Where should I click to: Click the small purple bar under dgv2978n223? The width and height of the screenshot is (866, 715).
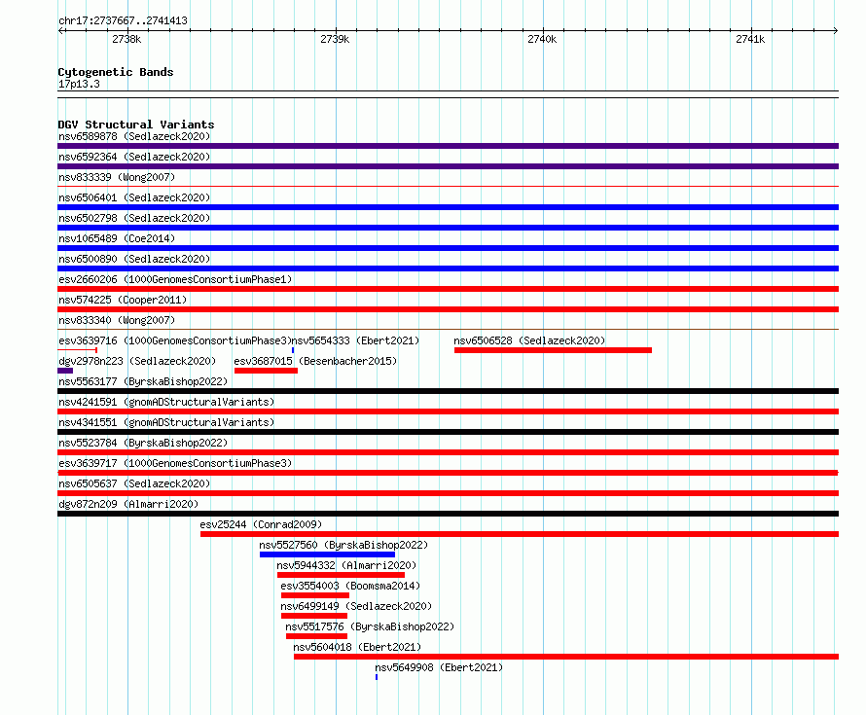(x=65, y=371)
